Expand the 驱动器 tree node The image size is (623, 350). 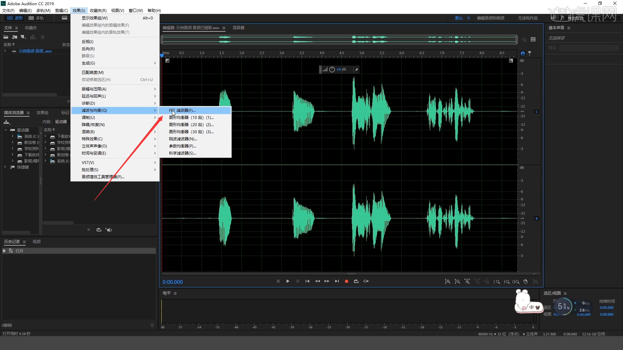(6, 130)
